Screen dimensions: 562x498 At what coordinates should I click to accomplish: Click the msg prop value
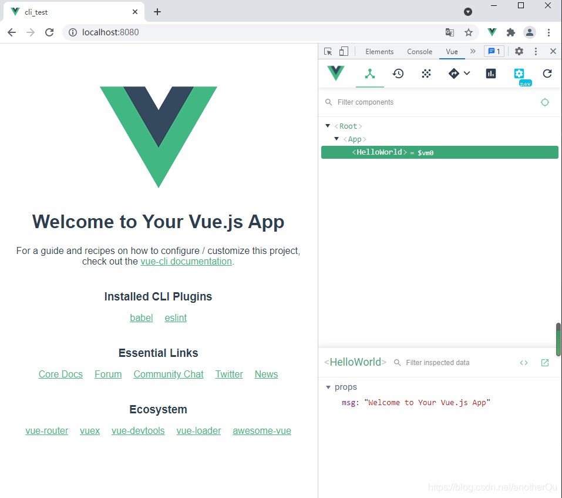(428, 403)
